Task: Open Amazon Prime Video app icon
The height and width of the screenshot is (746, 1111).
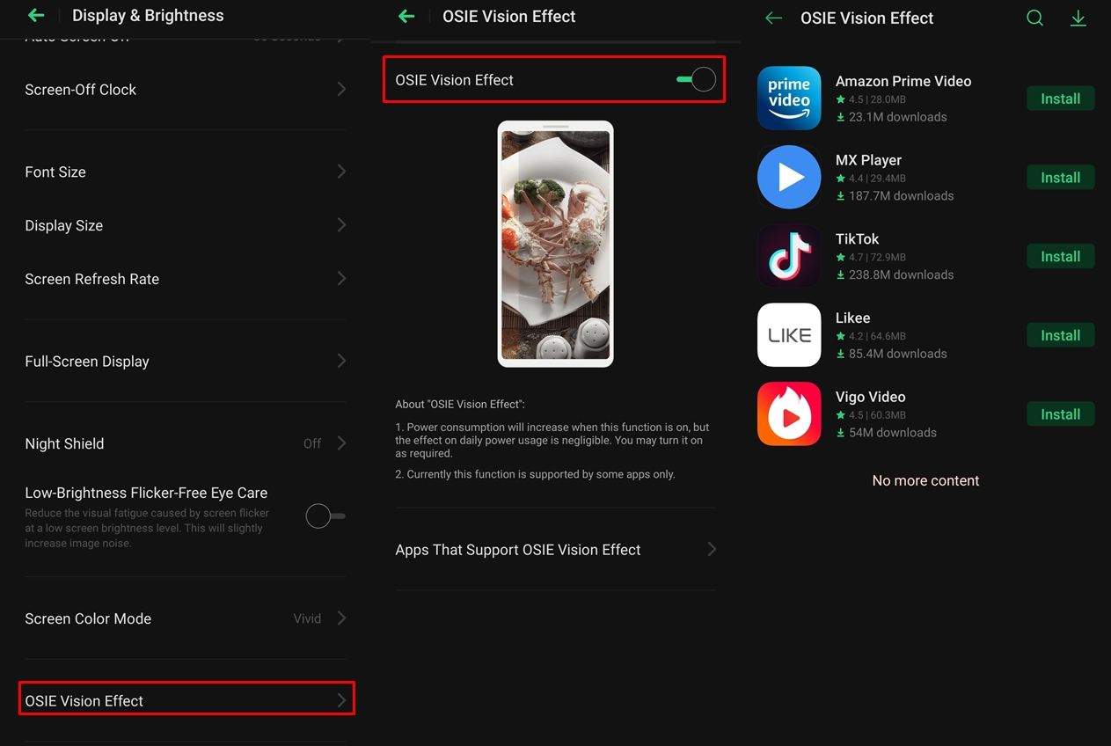Action: [789, 98]
